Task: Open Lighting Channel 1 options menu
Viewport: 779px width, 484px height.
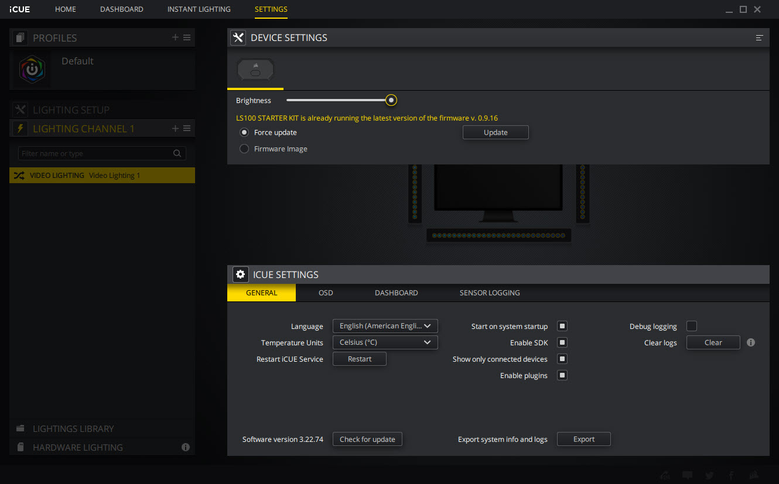Action: pyautogui.click(x=187, y=128)
